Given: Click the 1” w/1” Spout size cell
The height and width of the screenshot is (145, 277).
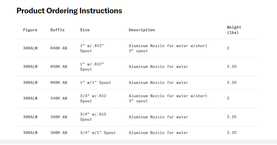Looking at the screenshot, I should pyautogui.click(x=95, y=83).
